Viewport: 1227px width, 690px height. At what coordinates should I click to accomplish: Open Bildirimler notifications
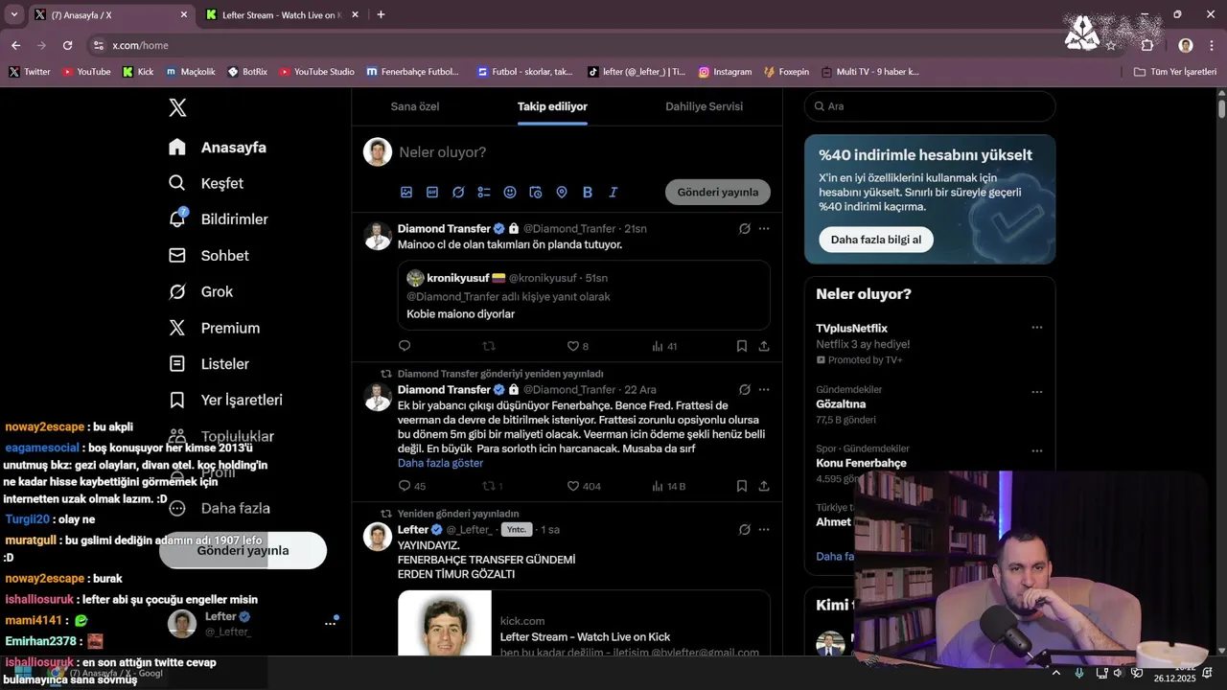click(219, 219)
